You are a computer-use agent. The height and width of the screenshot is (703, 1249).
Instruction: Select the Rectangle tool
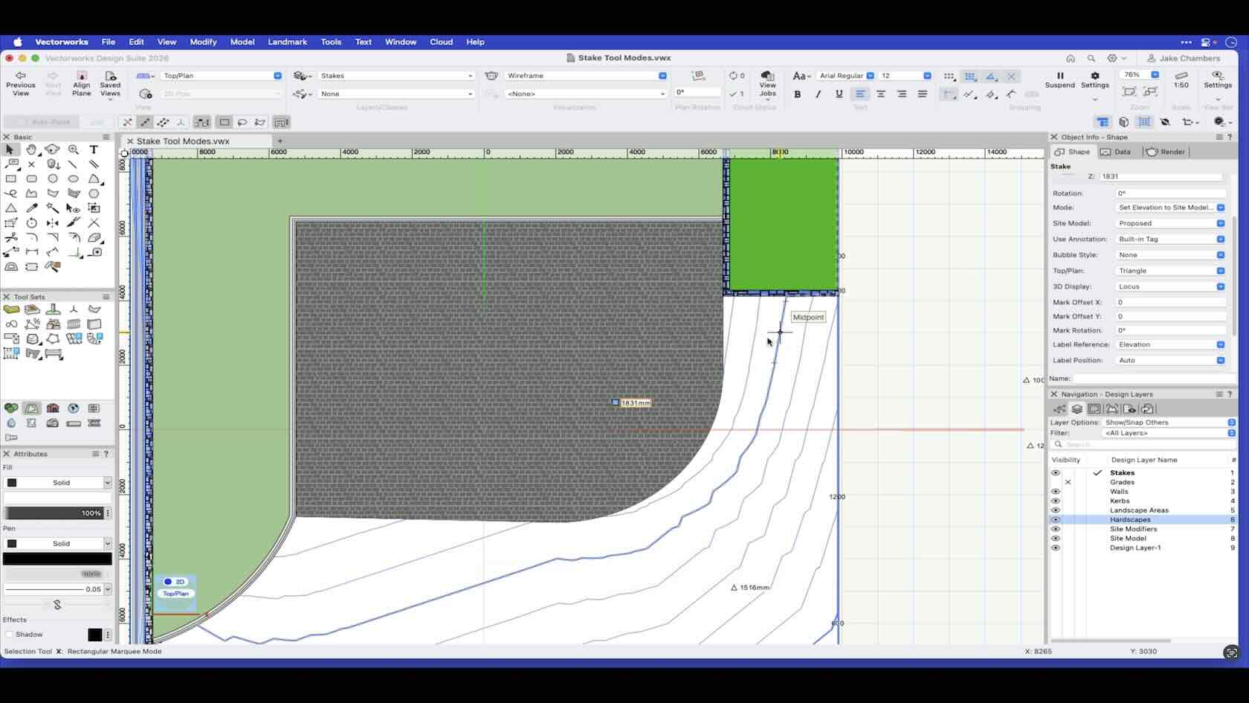10,179
